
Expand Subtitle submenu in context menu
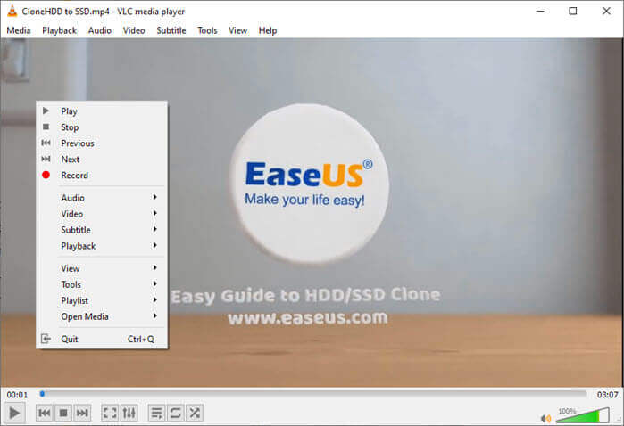click(x=102, y=230)
